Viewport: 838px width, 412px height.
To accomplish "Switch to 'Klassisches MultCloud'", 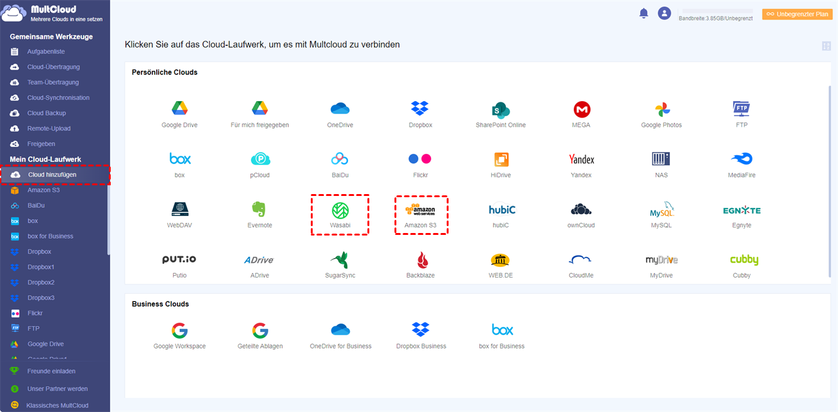I will tap(57, 406).
